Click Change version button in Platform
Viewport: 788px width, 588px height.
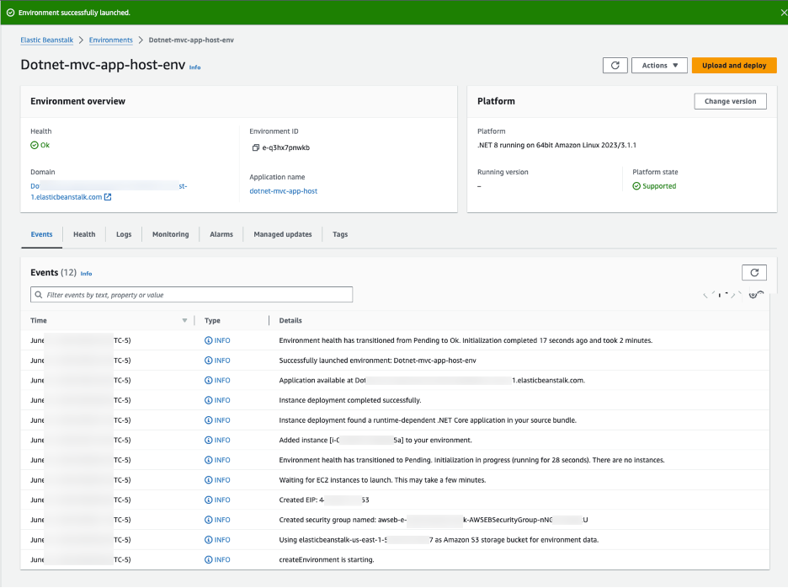(730, 101)
